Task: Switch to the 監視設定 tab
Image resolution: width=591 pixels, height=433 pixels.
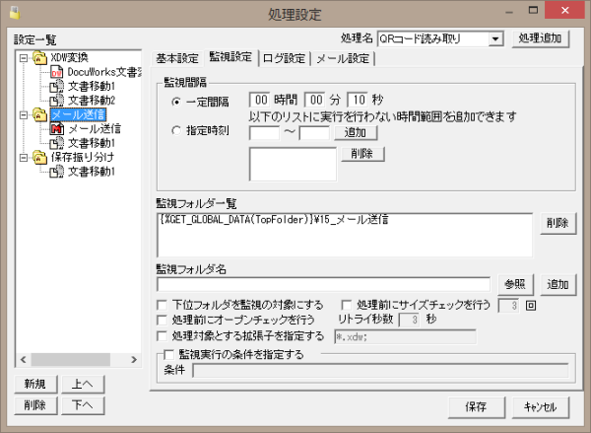Action: (x=230, y=57)
